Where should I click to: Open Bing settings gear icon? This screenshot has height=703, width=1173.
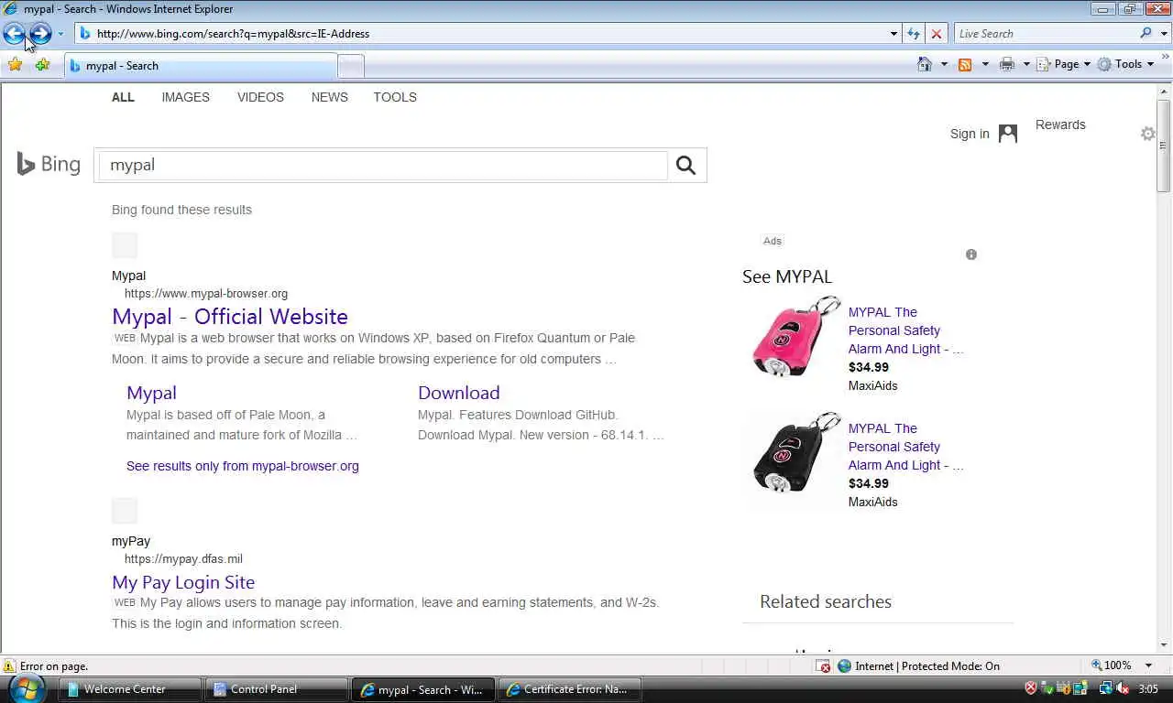1147,134
